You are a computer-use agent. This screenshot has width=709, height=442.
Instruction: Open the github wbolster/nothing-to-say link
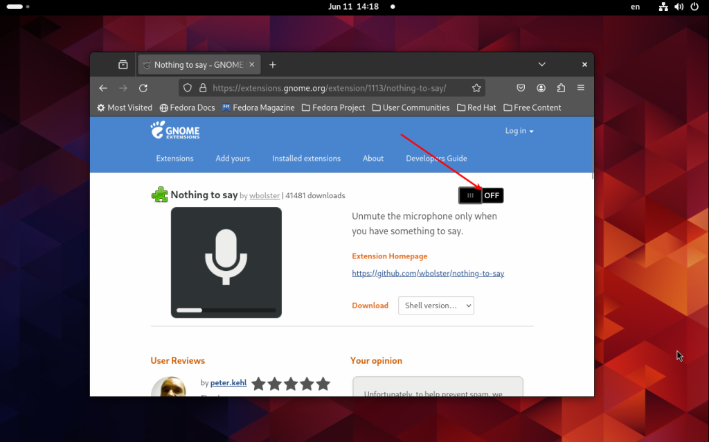click(428, 273)
